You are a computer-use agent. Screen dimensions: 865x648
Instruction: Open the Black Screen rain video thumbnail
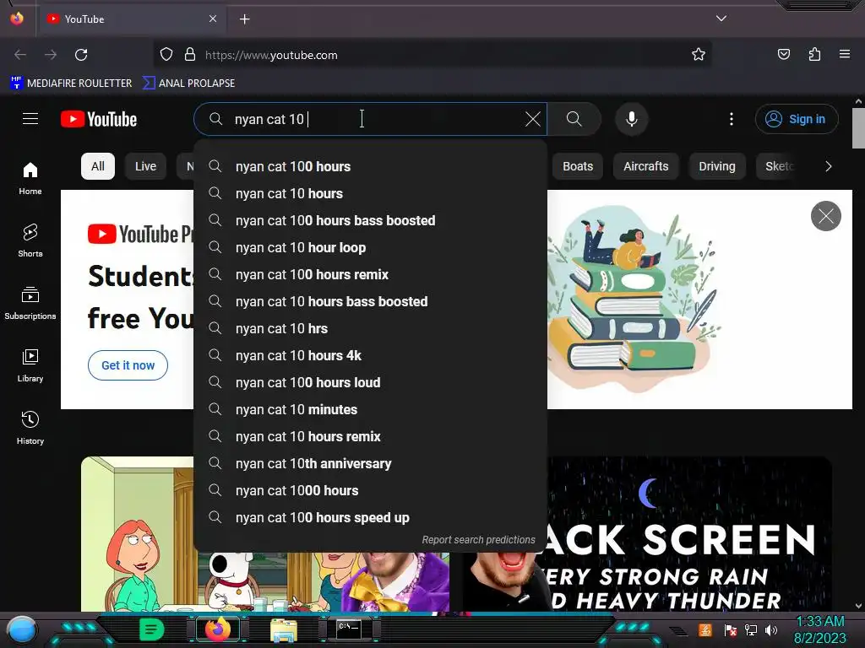pyautogui.click(x=647, y=533)
